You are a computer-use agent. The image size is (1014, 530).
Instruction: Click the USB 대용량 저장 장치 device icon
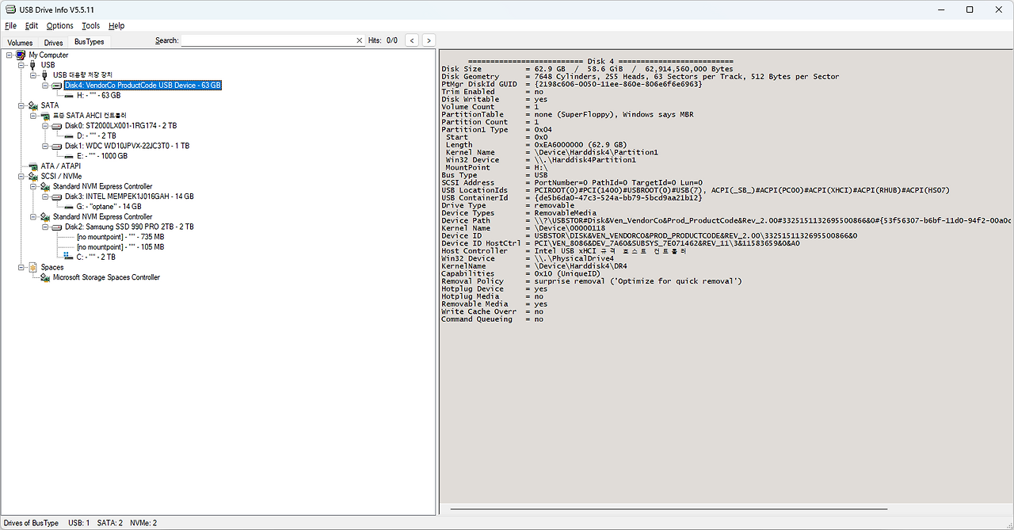[x=44, y=74]
